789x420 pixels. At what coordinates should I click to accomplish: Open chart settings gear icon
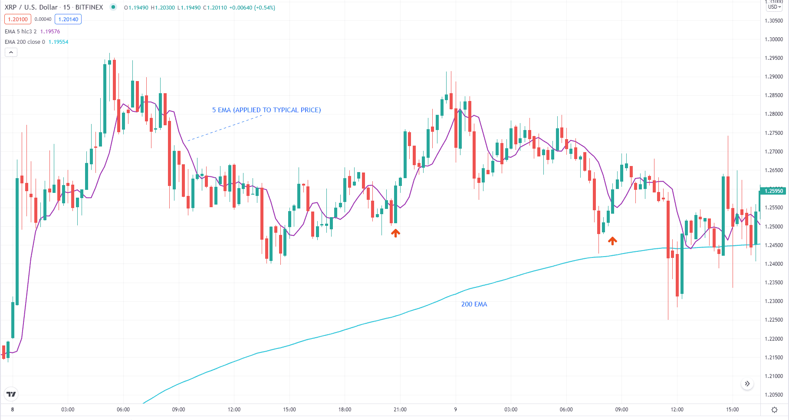pyautogui.click(x=774, y=410)
